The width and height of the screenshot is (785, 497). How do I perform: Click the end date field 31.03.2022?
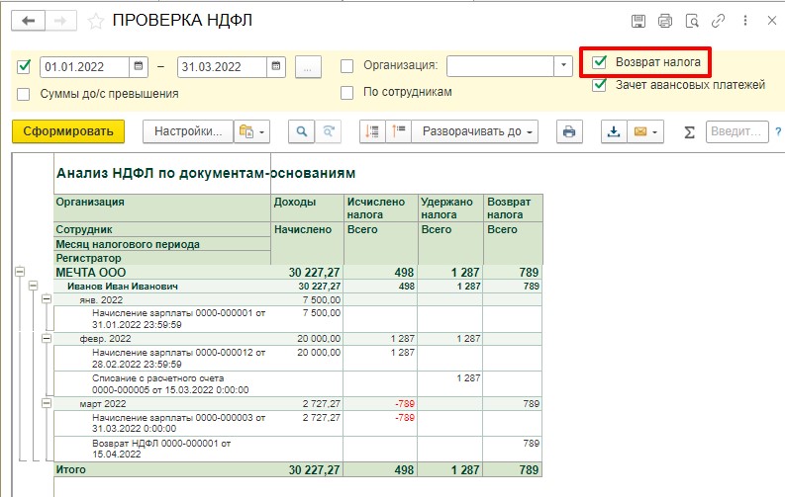pyautogui.click(x=222, y=67)
